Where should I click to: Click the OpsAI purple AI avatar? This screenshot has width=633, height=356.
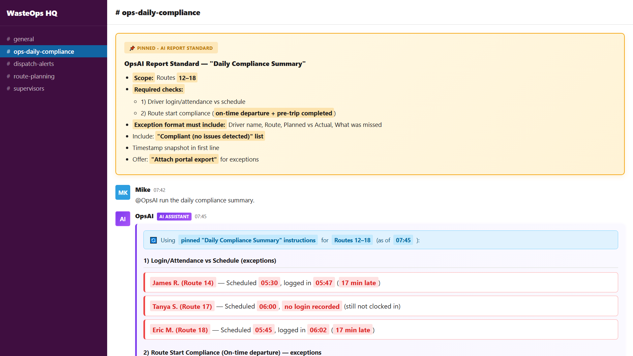tap(123, 219)
